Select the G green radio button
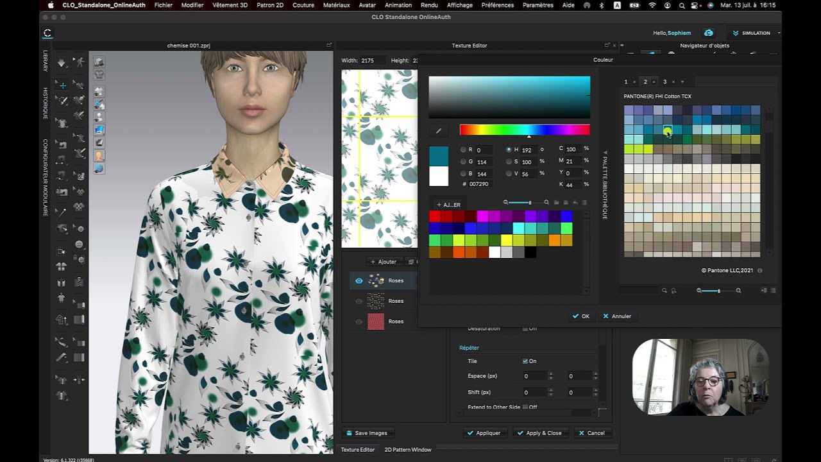Viewport: 821px width, 462px height. (x=463, y=162)
